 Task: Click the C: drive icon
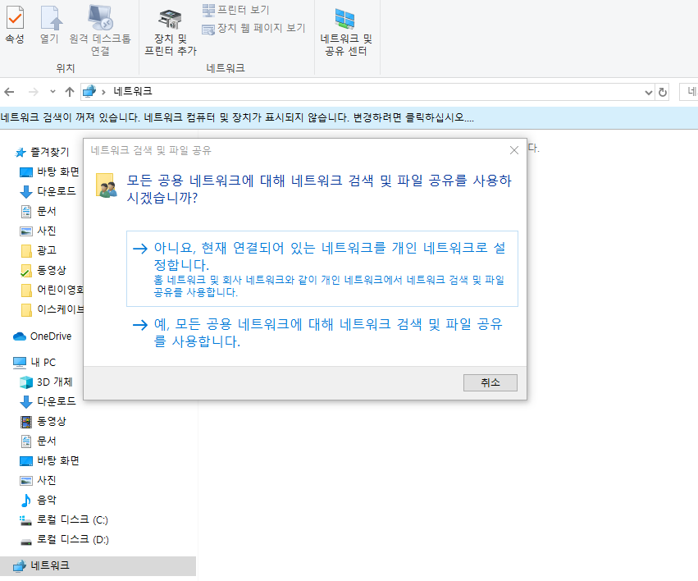(25, 520)
